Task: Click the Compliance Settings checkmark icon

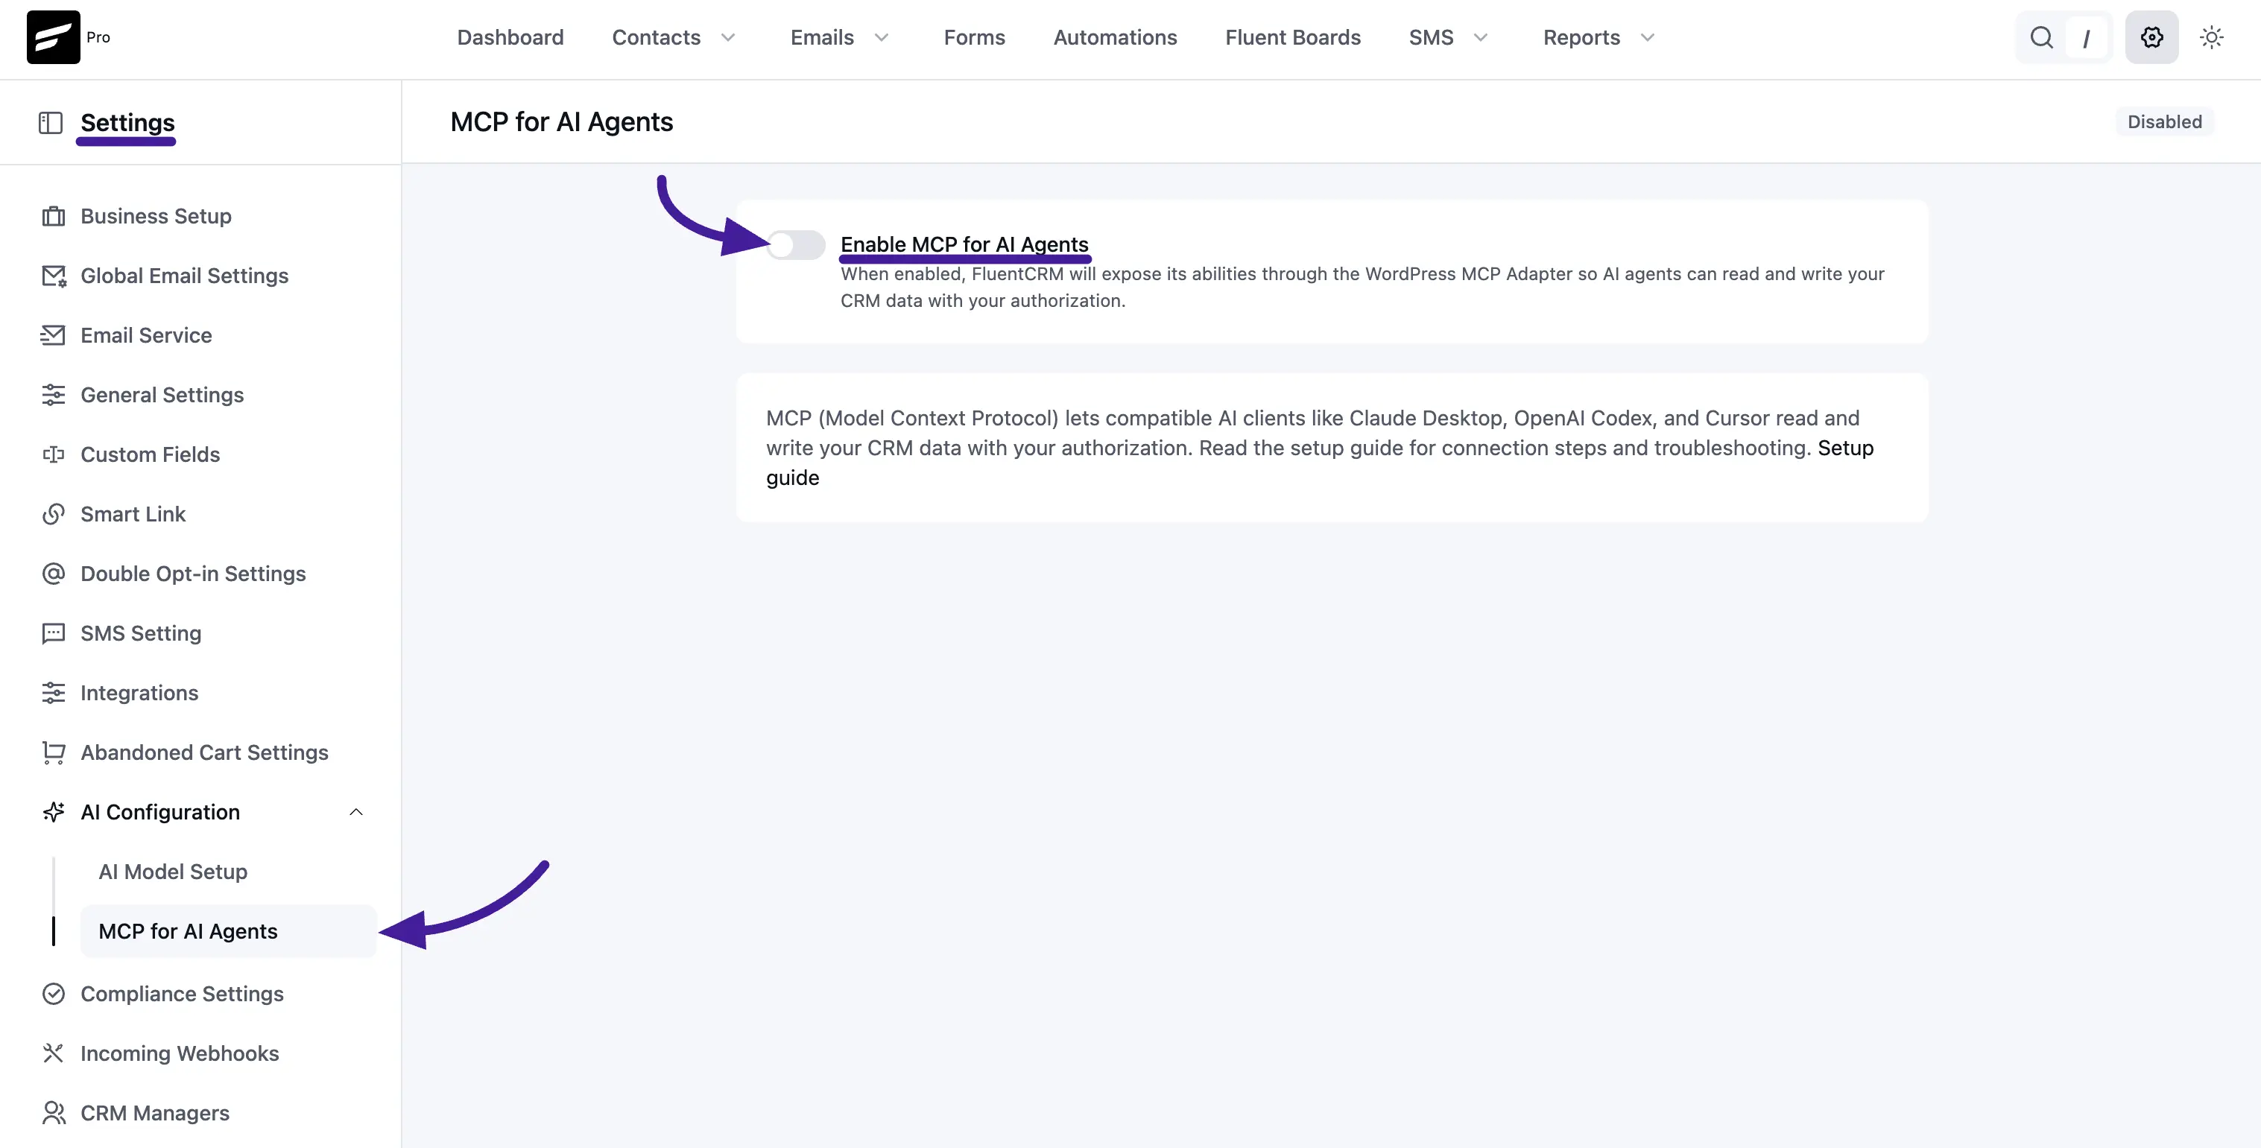Action: coord(54,994)
